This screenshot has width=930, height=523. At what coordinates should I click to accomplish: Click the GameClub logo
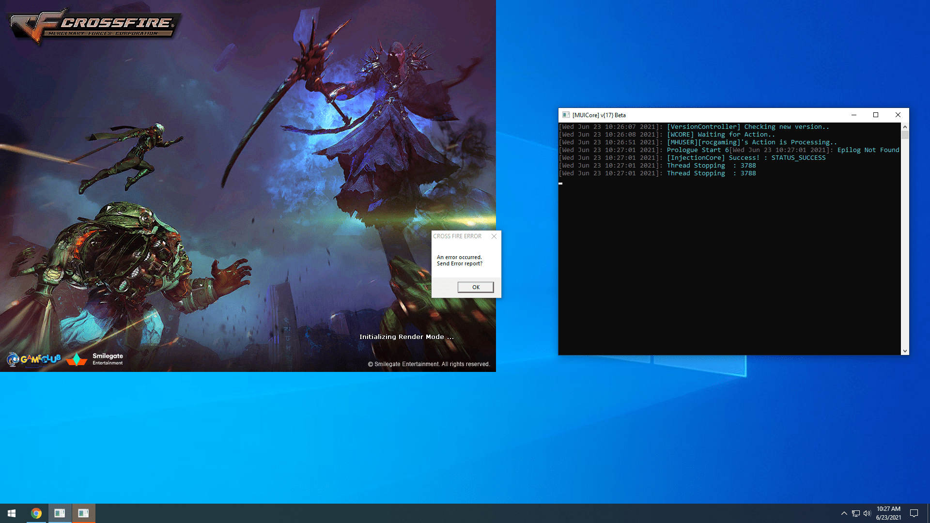point(34,359)
